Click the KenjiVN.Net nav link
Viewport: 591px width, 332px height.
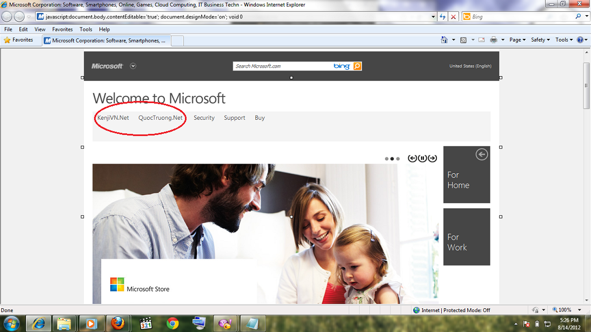pyautogui.click(x=113, y=118)
